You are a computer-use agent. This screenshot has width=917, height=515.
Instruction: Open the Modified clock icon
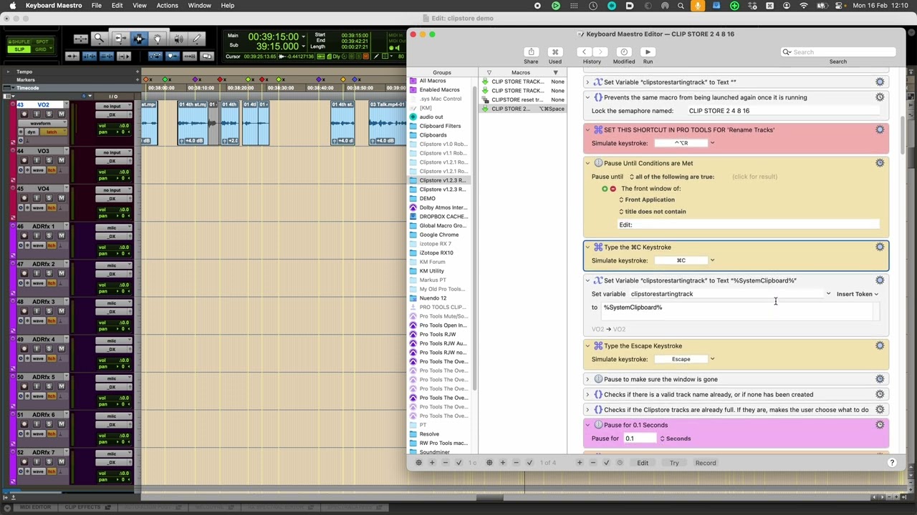(x=623, y=51)
